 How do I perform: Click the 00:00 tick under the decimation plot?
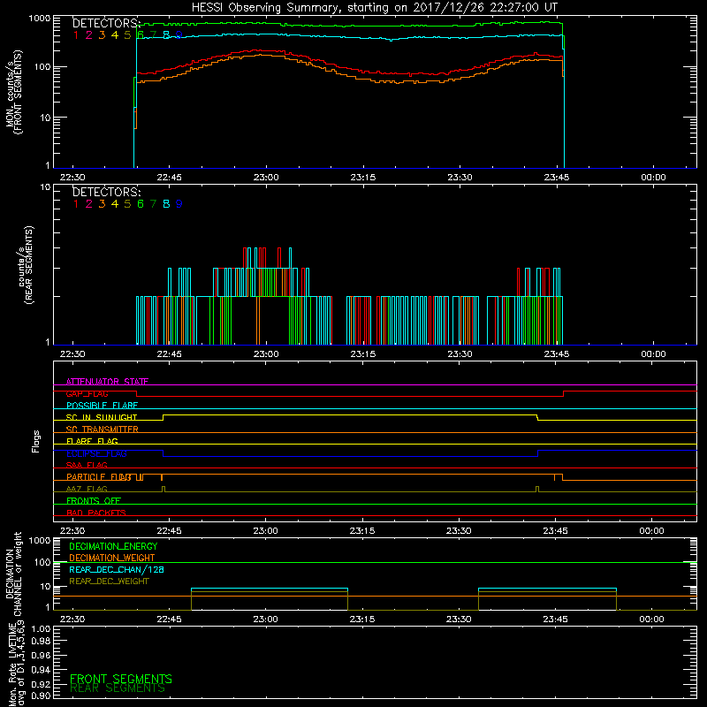pyautogui.click(x=651, y=620)
